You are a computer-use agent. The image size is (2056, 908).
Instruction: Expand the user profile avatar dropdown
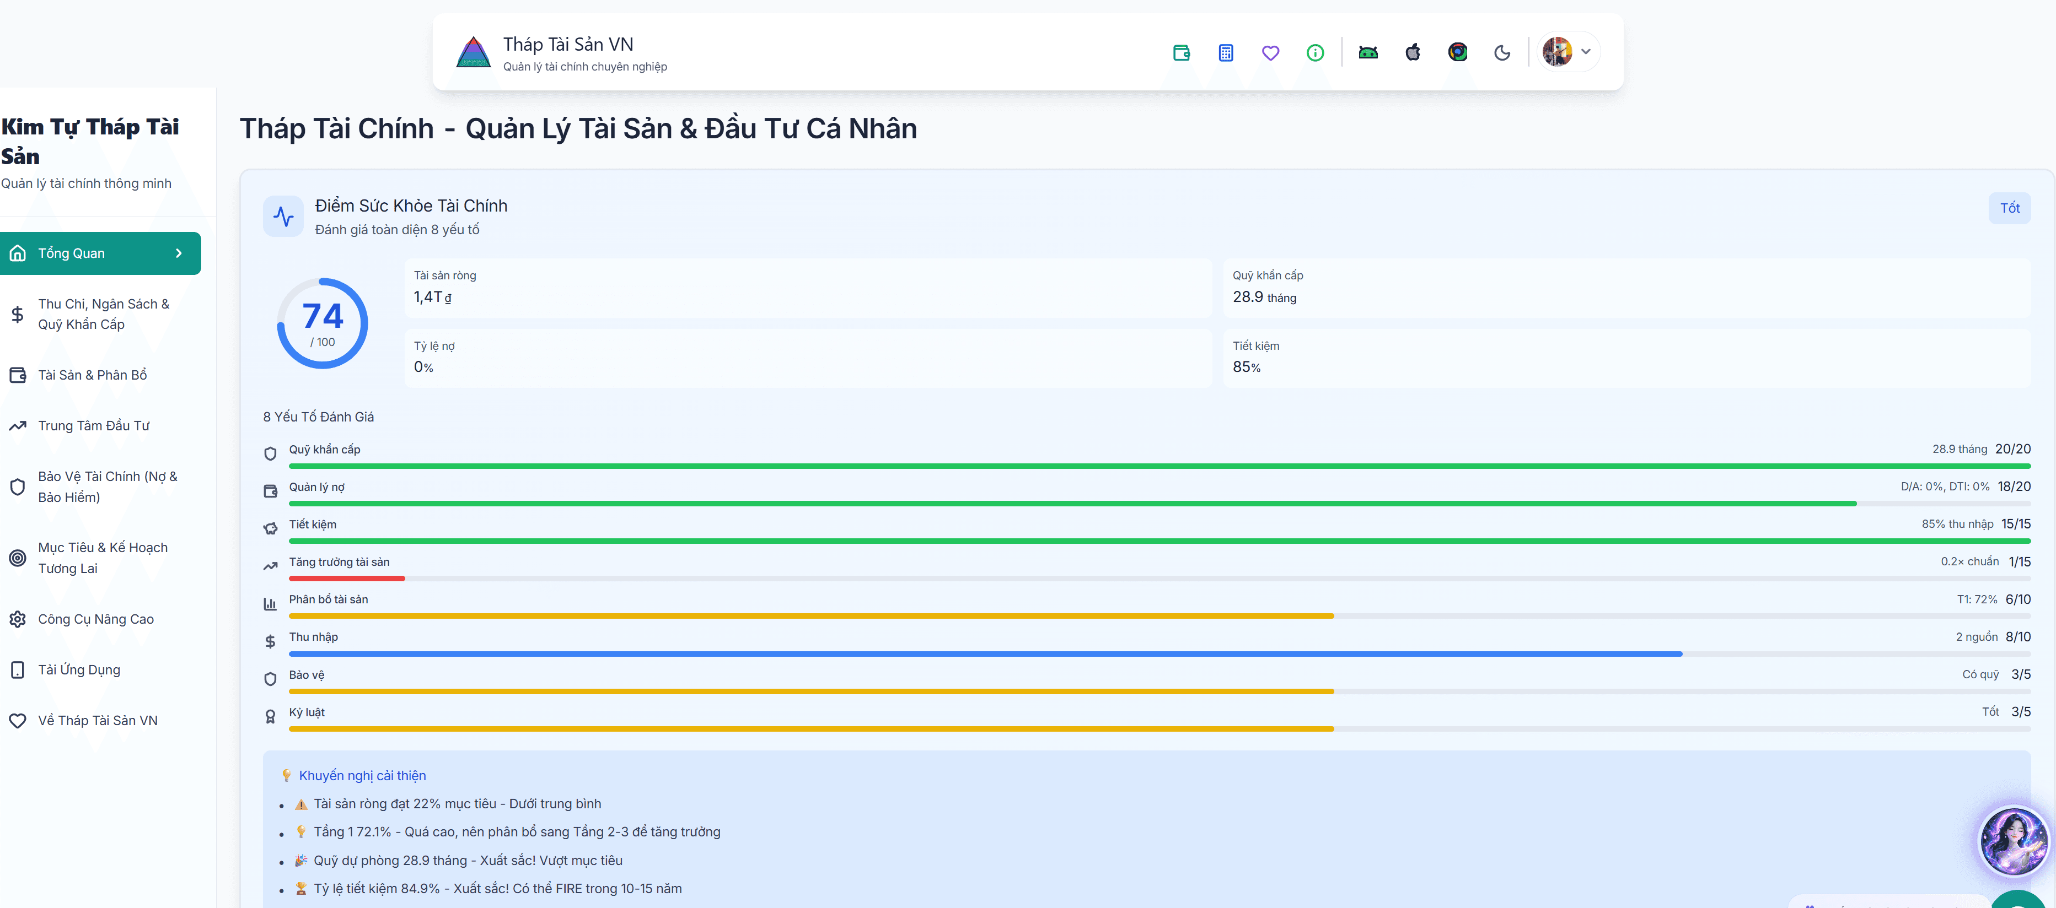click(x=1569, y=52)
